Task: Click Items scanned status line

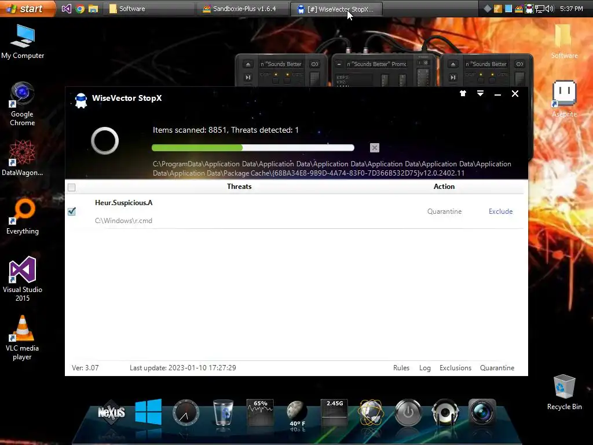Action: point(225,130)
